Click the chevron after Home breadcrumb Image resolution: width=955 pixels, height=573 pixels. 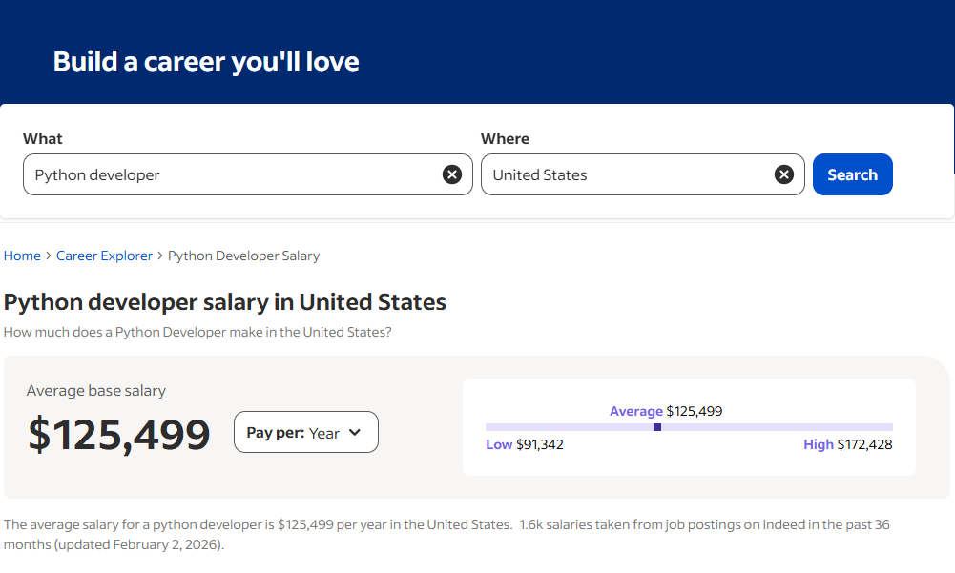(46, 256)
